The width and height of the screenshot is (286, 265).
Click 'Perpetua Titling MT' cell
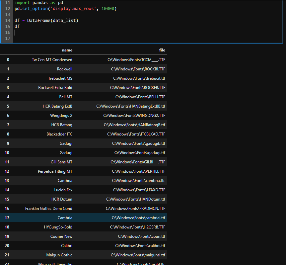[55, 171]
